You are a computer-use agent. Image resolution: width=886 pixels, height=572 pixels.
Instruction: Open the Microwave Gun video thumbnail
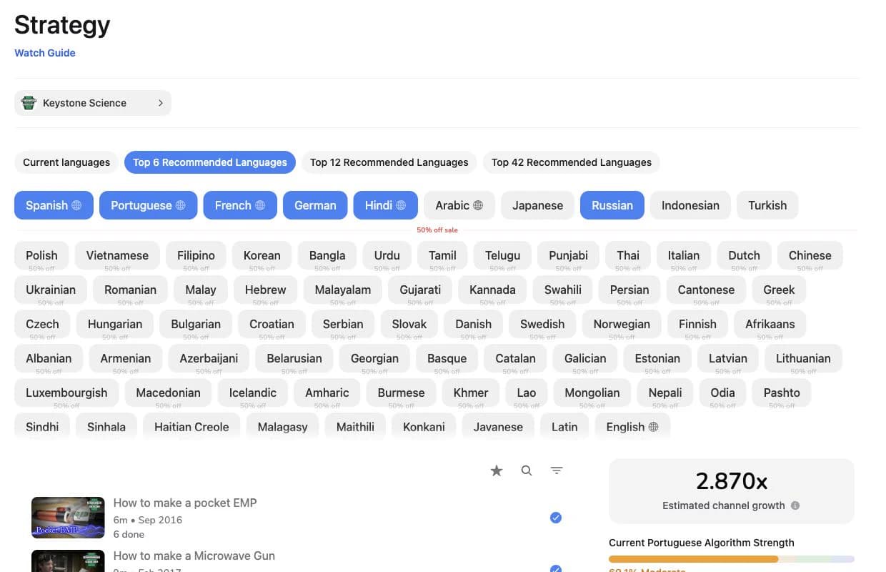(x=68, y=561)
